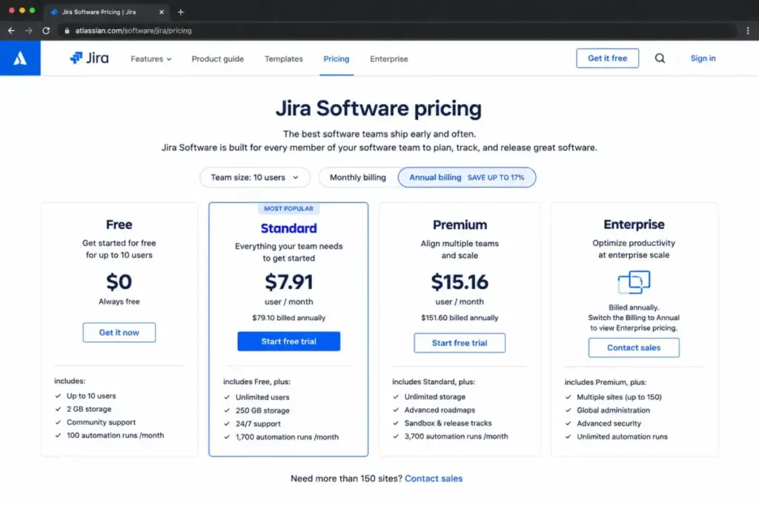Click the SAVE UP TO 17% label
Image resolution: width=759 pixels, height=506 pixels.
pyautogui.click(x=496, y=178)
